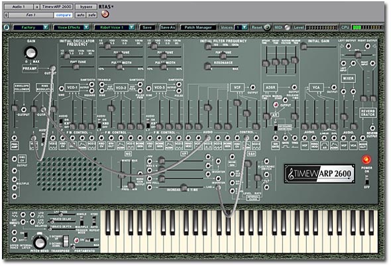Open the Voice Effects category dropdown

pyautogui.click(x=72, y=27)
